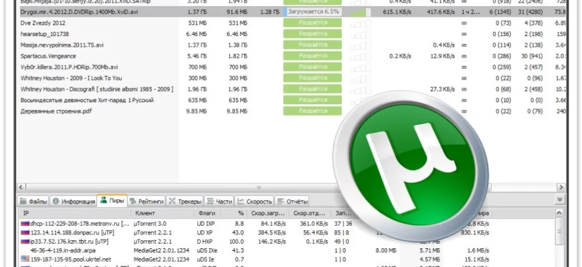The height and width of the screenshot is (267, 582).
Task: Show the Скорость tab
Action: pyautogui.click(x=254, y=202)
